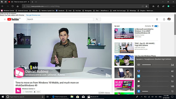The image size is (176, 99).
Task: Open the YouTube hamburger guide menu
Action: [x=5, y=19]
